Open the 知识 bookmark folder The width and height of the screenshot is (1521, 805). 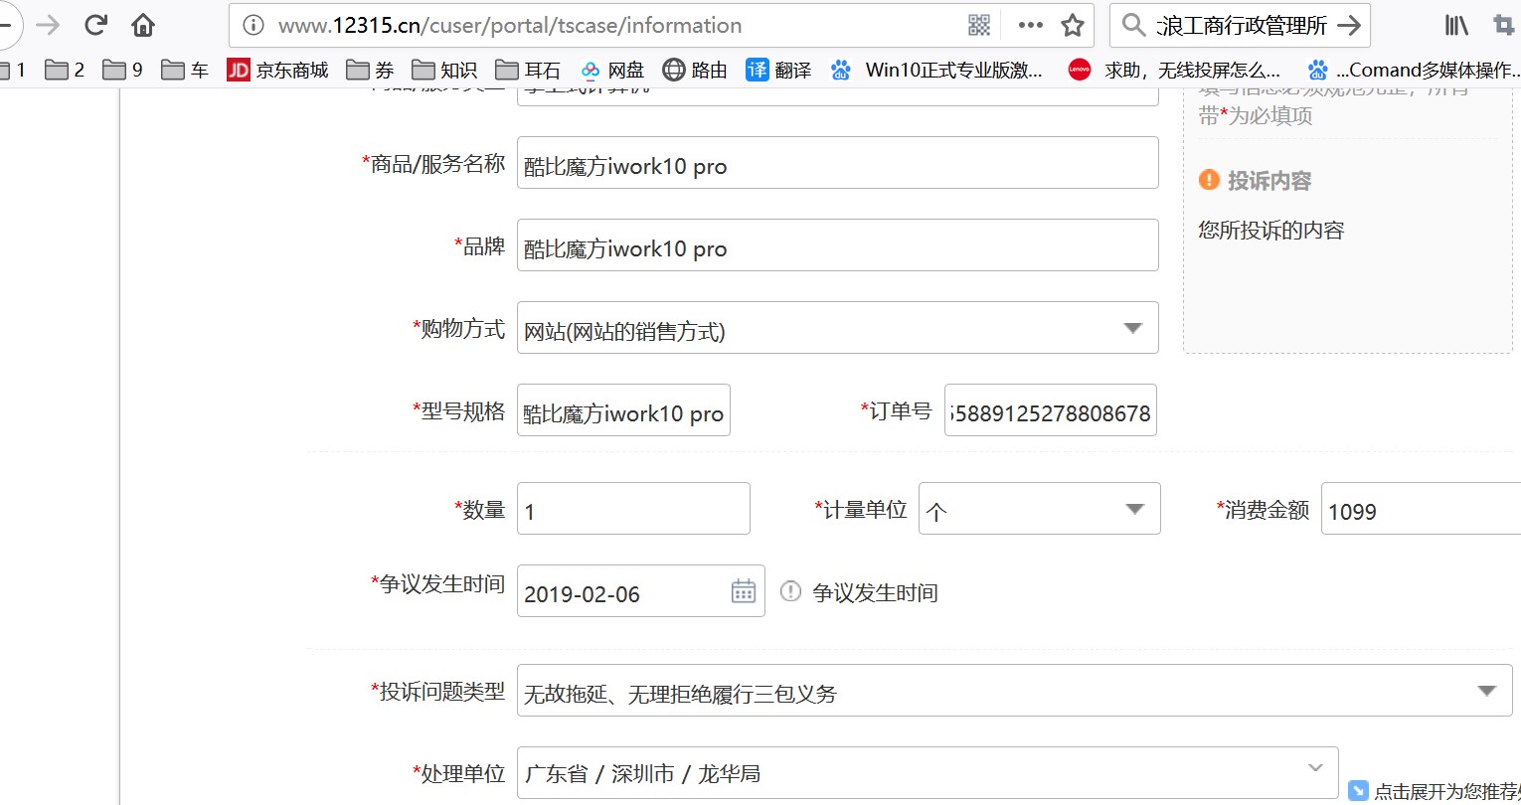coord(444,70)
